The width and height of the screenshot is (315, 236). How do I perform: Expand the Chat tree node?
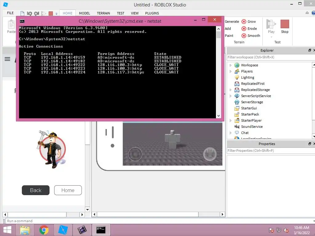[x=230, y=133]
